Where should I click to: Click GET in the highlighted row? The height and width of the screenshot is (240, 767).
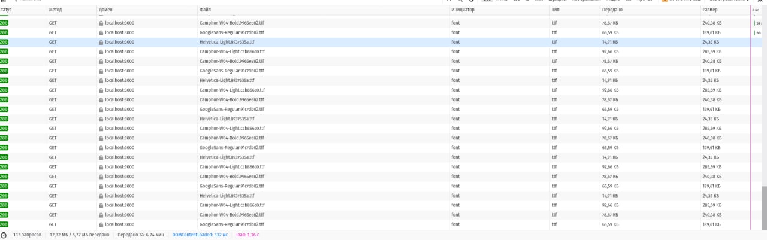(53, 42)
